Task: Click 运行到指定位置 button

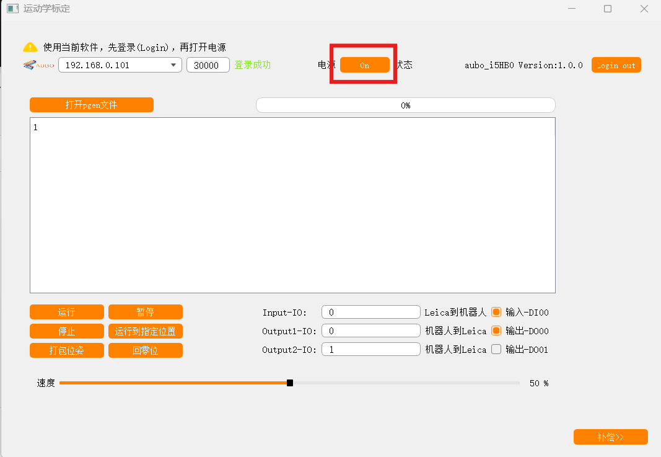Action: (146, 331)
